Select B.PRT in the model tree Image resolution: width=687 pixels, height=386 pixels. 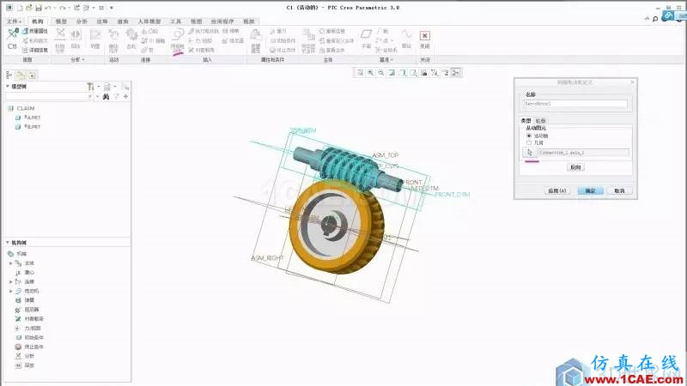tap(28, 127)
